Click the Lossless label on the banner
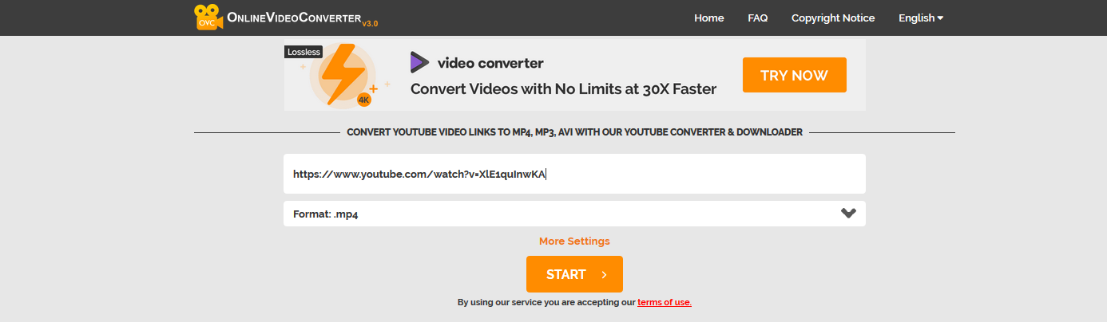The image size is (1107, 322). (304, 52)
